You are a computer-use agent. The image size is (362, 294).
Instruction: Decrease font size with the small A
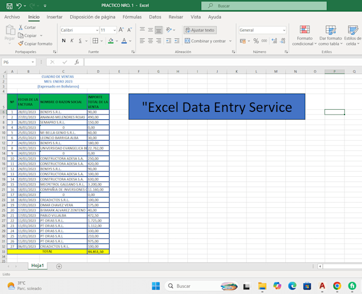pos(129,30)
